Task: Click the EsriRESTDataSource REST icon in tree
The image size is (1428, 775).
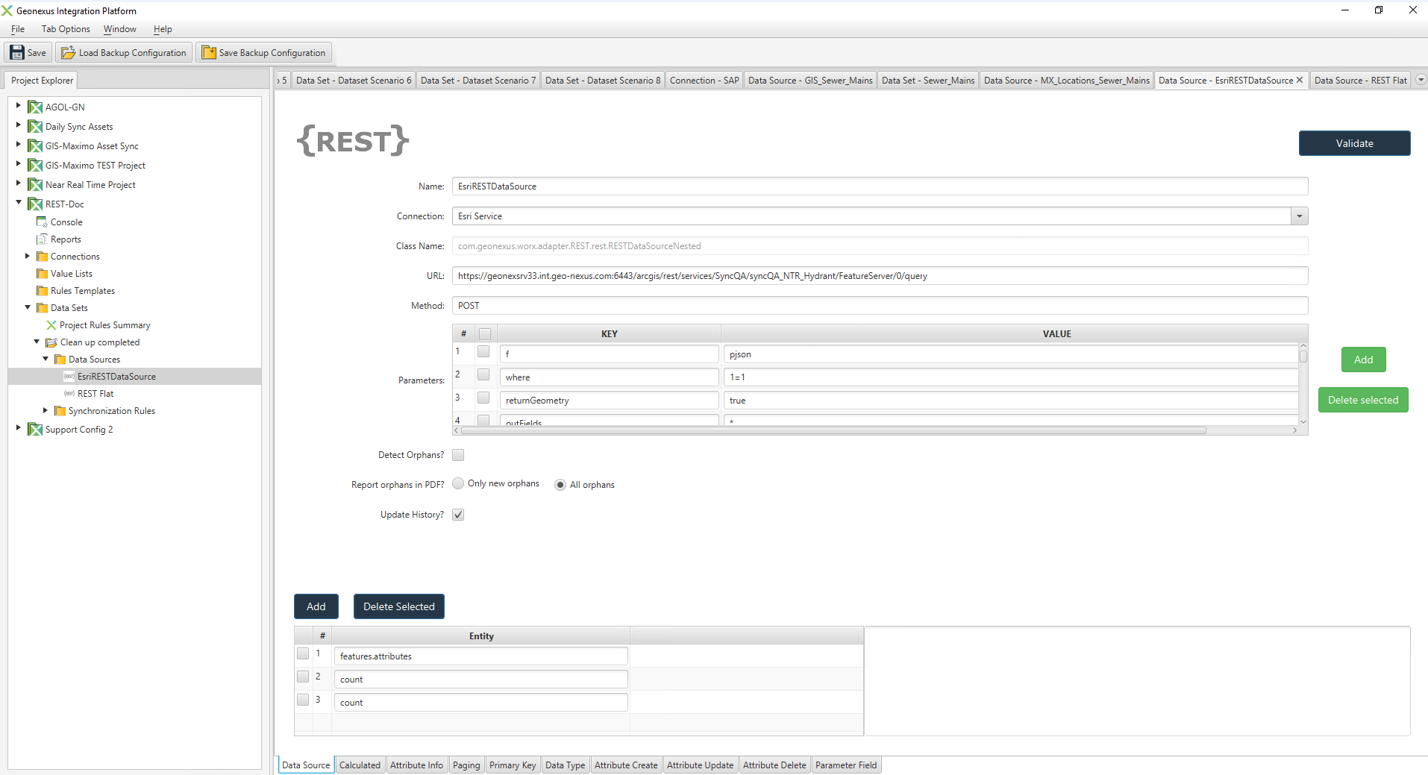Action: (x=69, y=377)
